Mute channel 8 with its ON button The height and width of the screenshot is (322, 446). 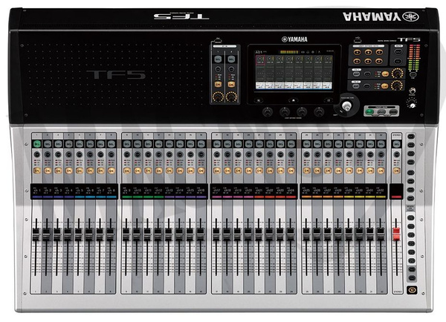click(x=111, y=170)
